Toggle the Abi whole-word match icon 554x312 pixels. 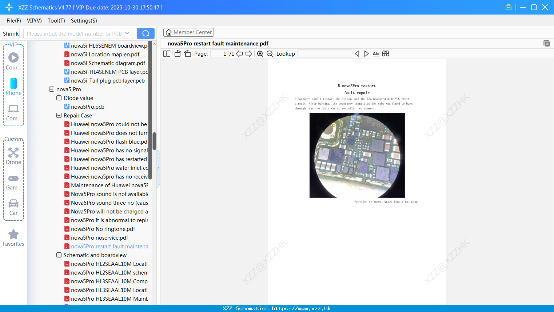376,54
